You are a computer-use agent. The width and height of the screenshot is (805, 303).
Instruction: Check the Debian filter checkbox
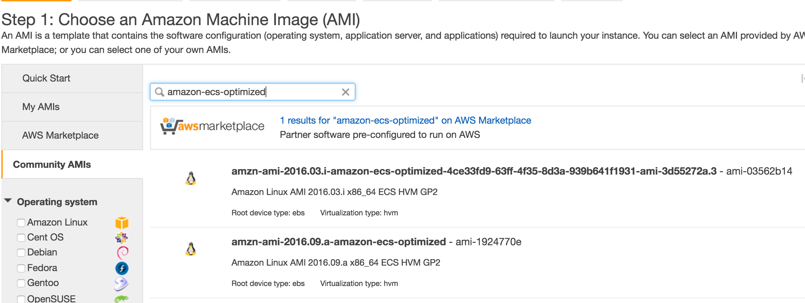tap(21, 253)
